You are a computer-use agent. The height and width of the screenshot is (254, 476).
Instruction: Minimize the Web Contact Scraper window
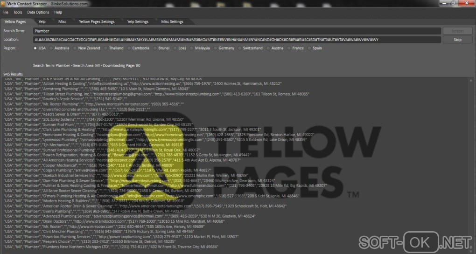[444, 3]
